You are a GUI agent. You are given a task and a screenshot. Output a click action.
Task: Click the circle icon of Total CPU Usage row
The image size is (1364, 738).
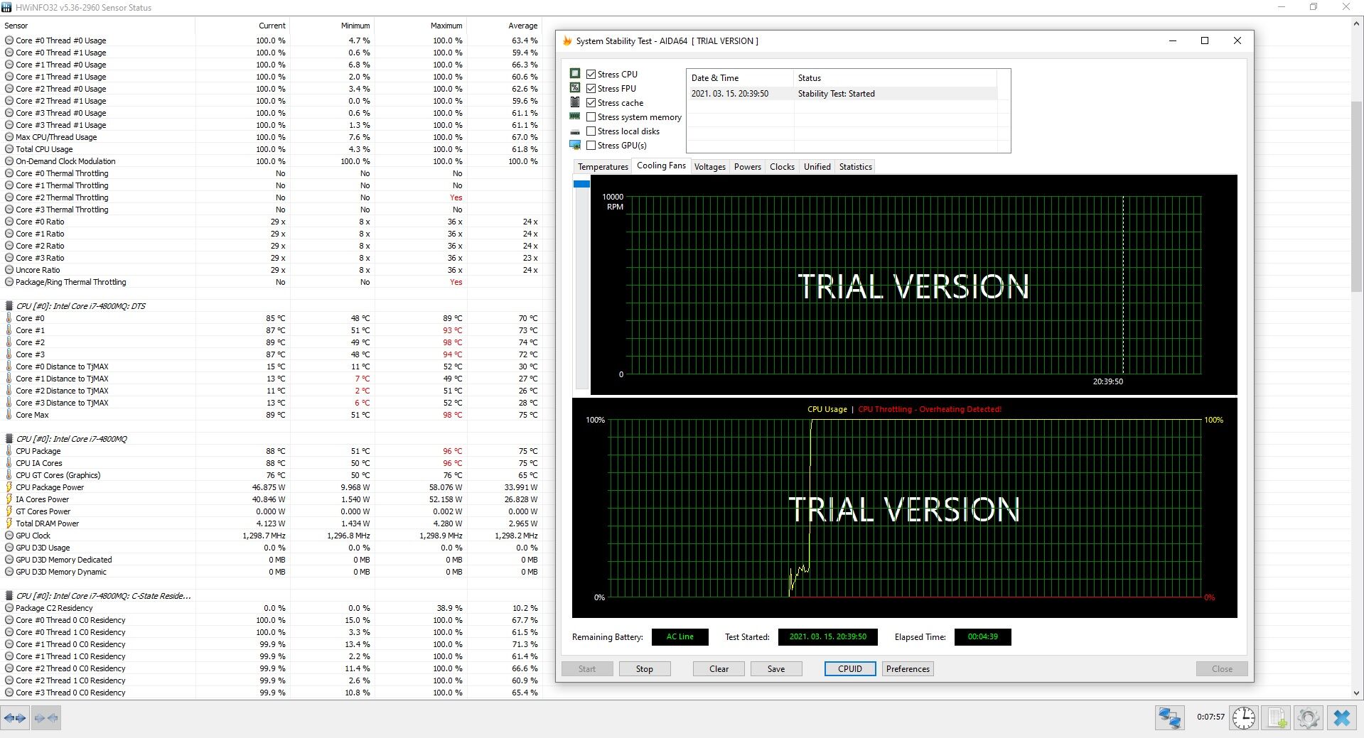[x=9, y=149]
